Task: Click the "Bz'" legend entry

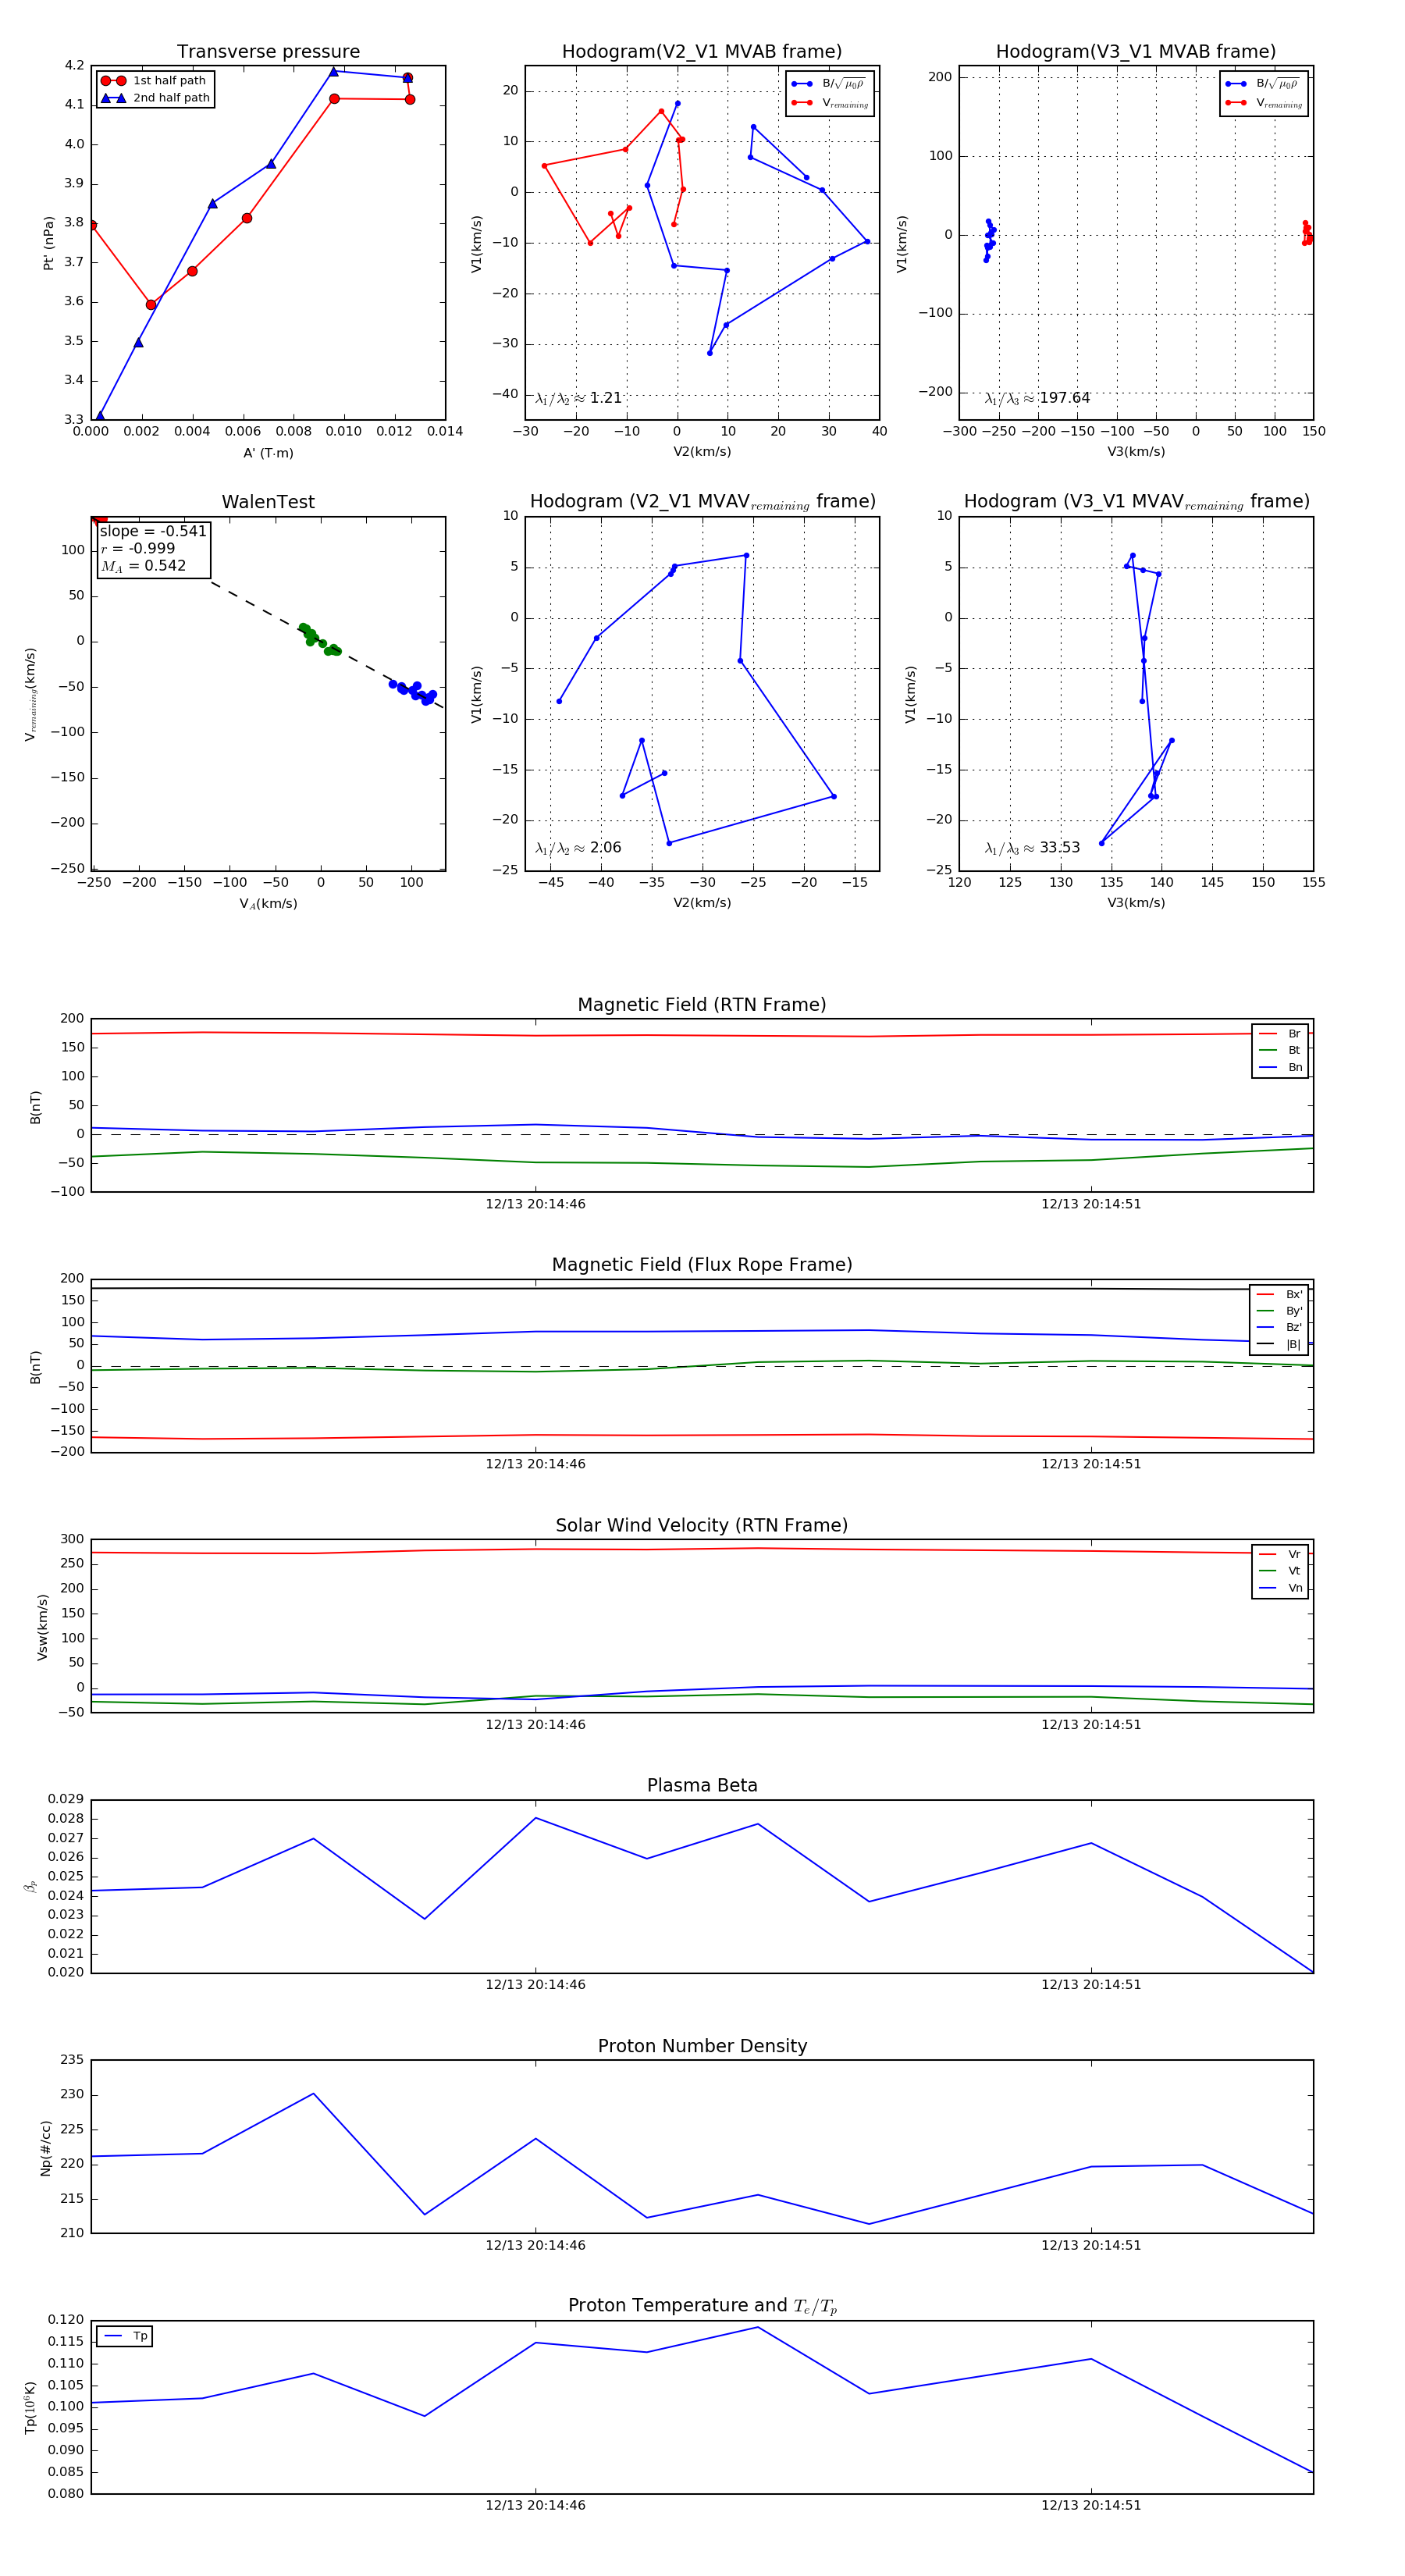Action: 1280,1328
